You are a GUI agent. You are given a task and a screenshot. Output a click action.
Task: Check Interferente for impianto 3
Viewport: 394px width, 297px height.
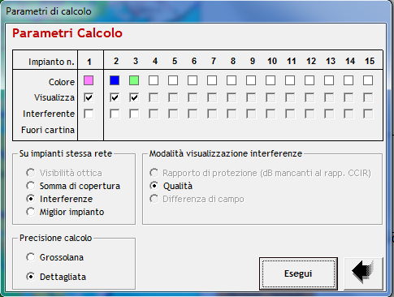pos(134,114)
